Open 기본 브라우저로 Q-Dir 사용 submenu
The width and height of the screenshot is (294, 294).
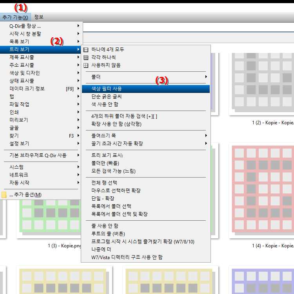pyautogui.click(x=40, y=156)
